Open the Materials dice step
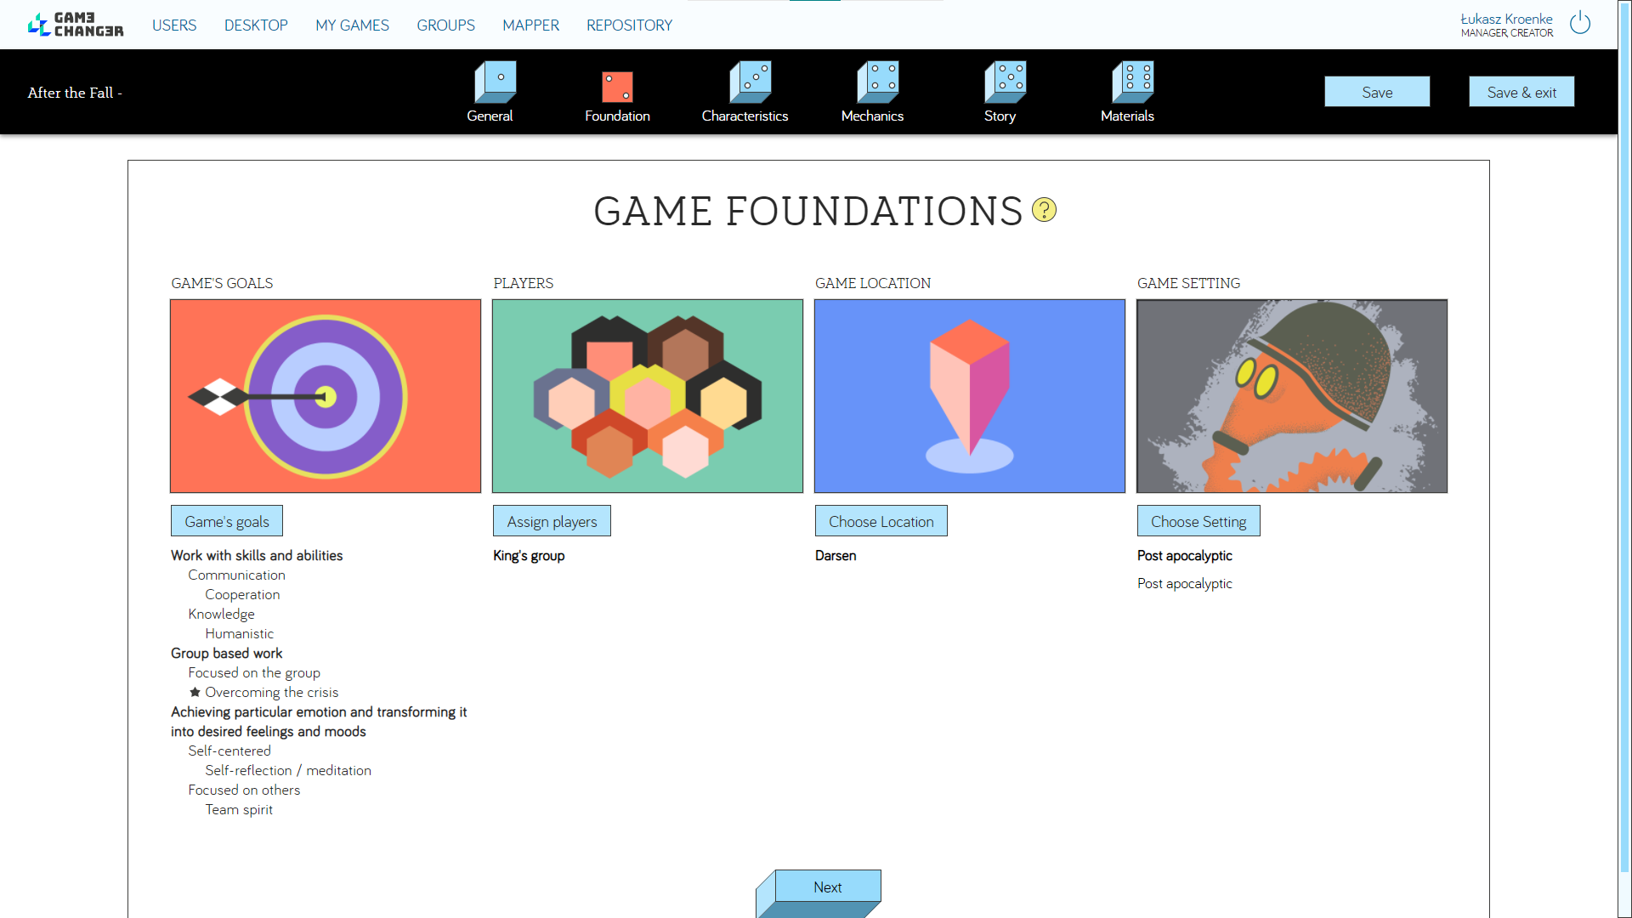The width and height of the screenshot is (1632, 918). point(1132,82)
